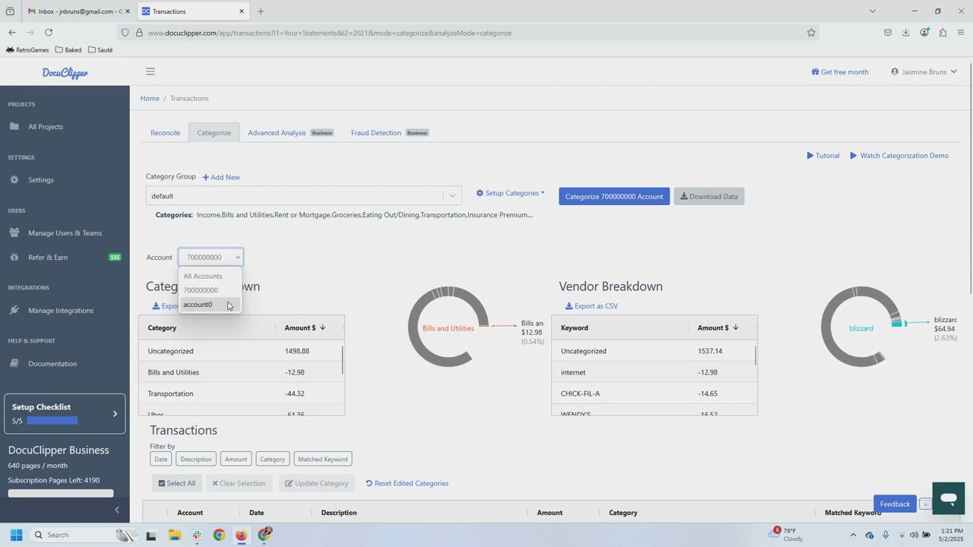The height and width of the screenshot is (547, 973).
Task: Click Categorize 700000000 Account button
Action: [614, 197]
